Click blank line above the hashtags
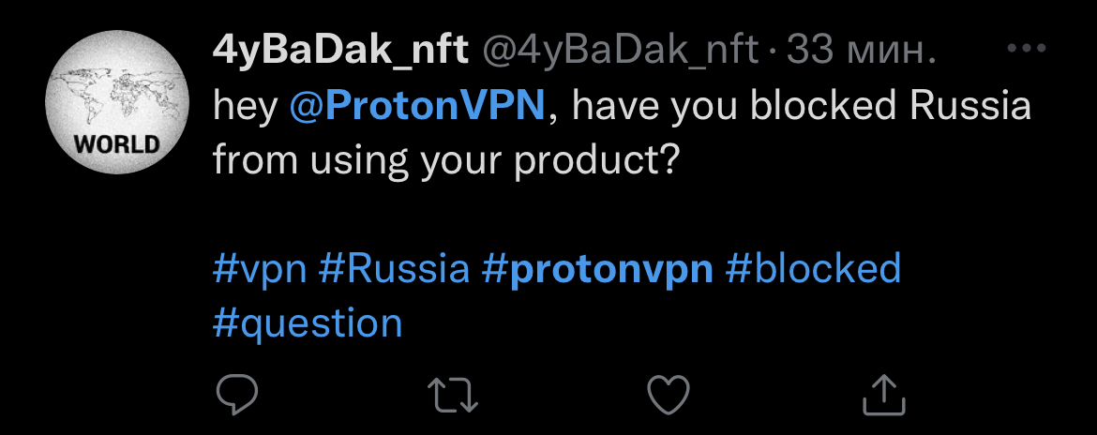 [563, 216]
